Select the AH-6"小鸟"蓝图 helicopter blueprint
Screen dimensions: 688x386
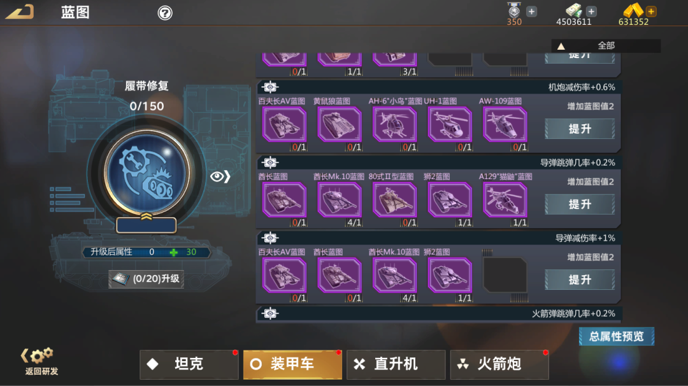pyautogui.click(x=394, y=125)
